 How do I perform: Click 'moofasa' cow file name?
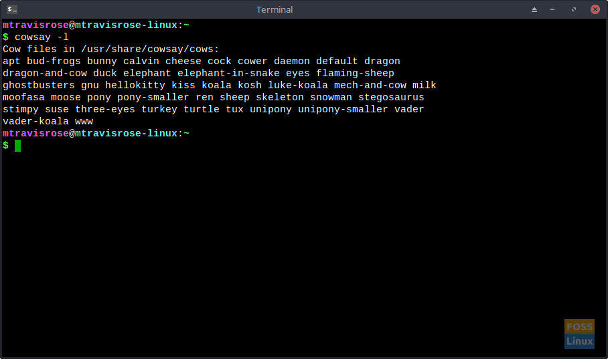tap(23, 98)
